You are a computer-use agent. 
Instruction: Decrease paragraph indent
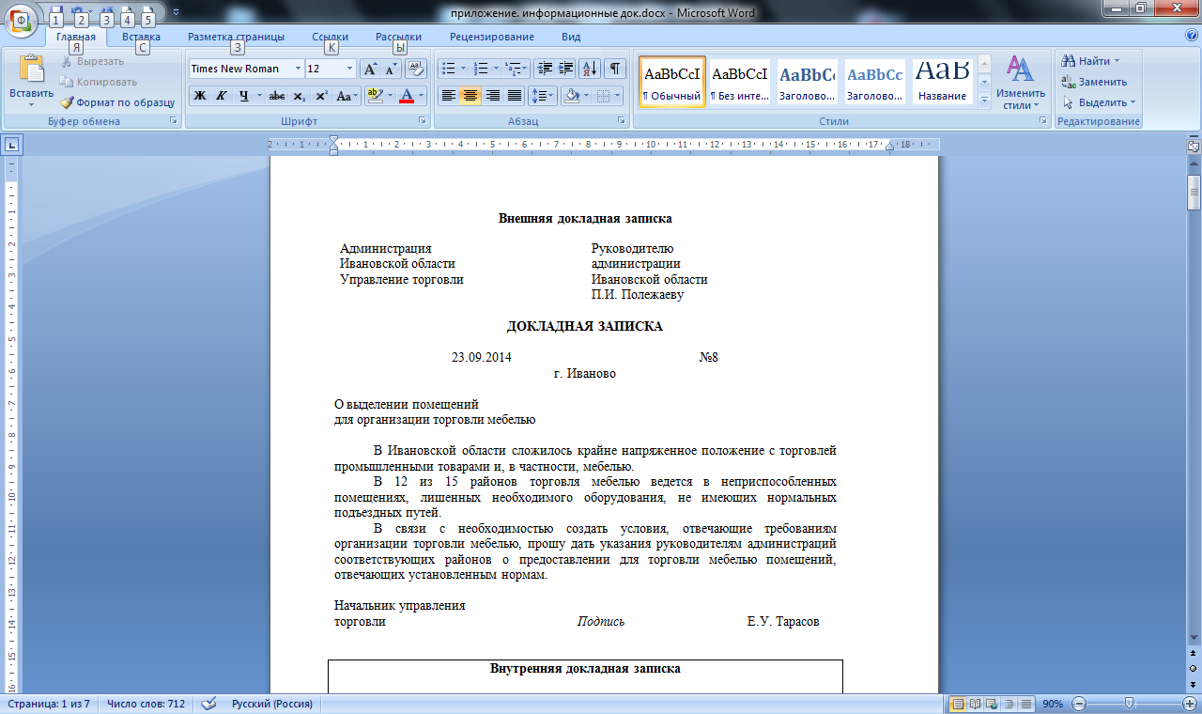pyautogui.click(x=545, y=69)
